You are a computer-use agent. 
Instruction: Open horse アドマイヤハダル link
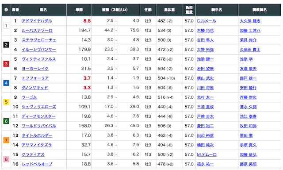click(37, 21)
